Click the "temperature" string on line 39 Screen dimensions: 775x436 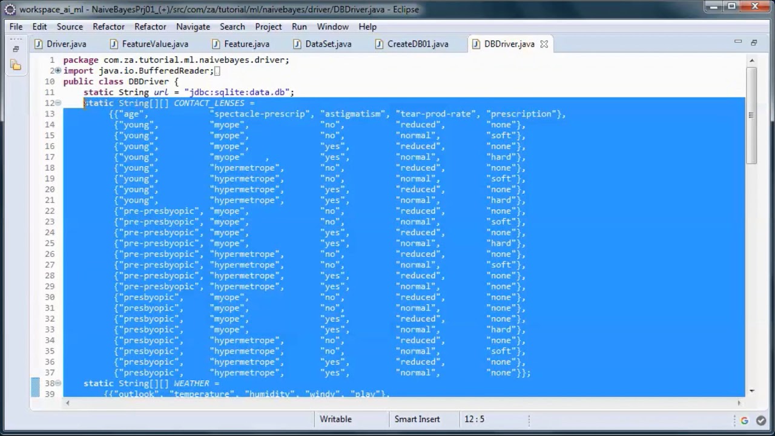pos(202,394)
